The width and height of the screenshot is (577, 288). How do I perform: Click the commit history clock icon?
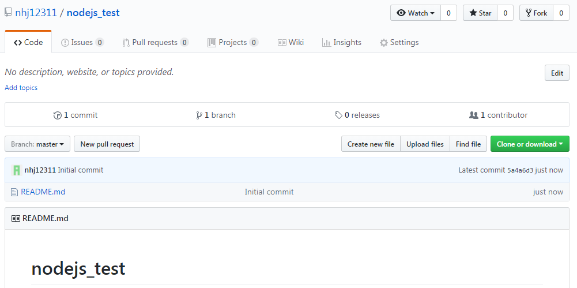pos(58,115)
